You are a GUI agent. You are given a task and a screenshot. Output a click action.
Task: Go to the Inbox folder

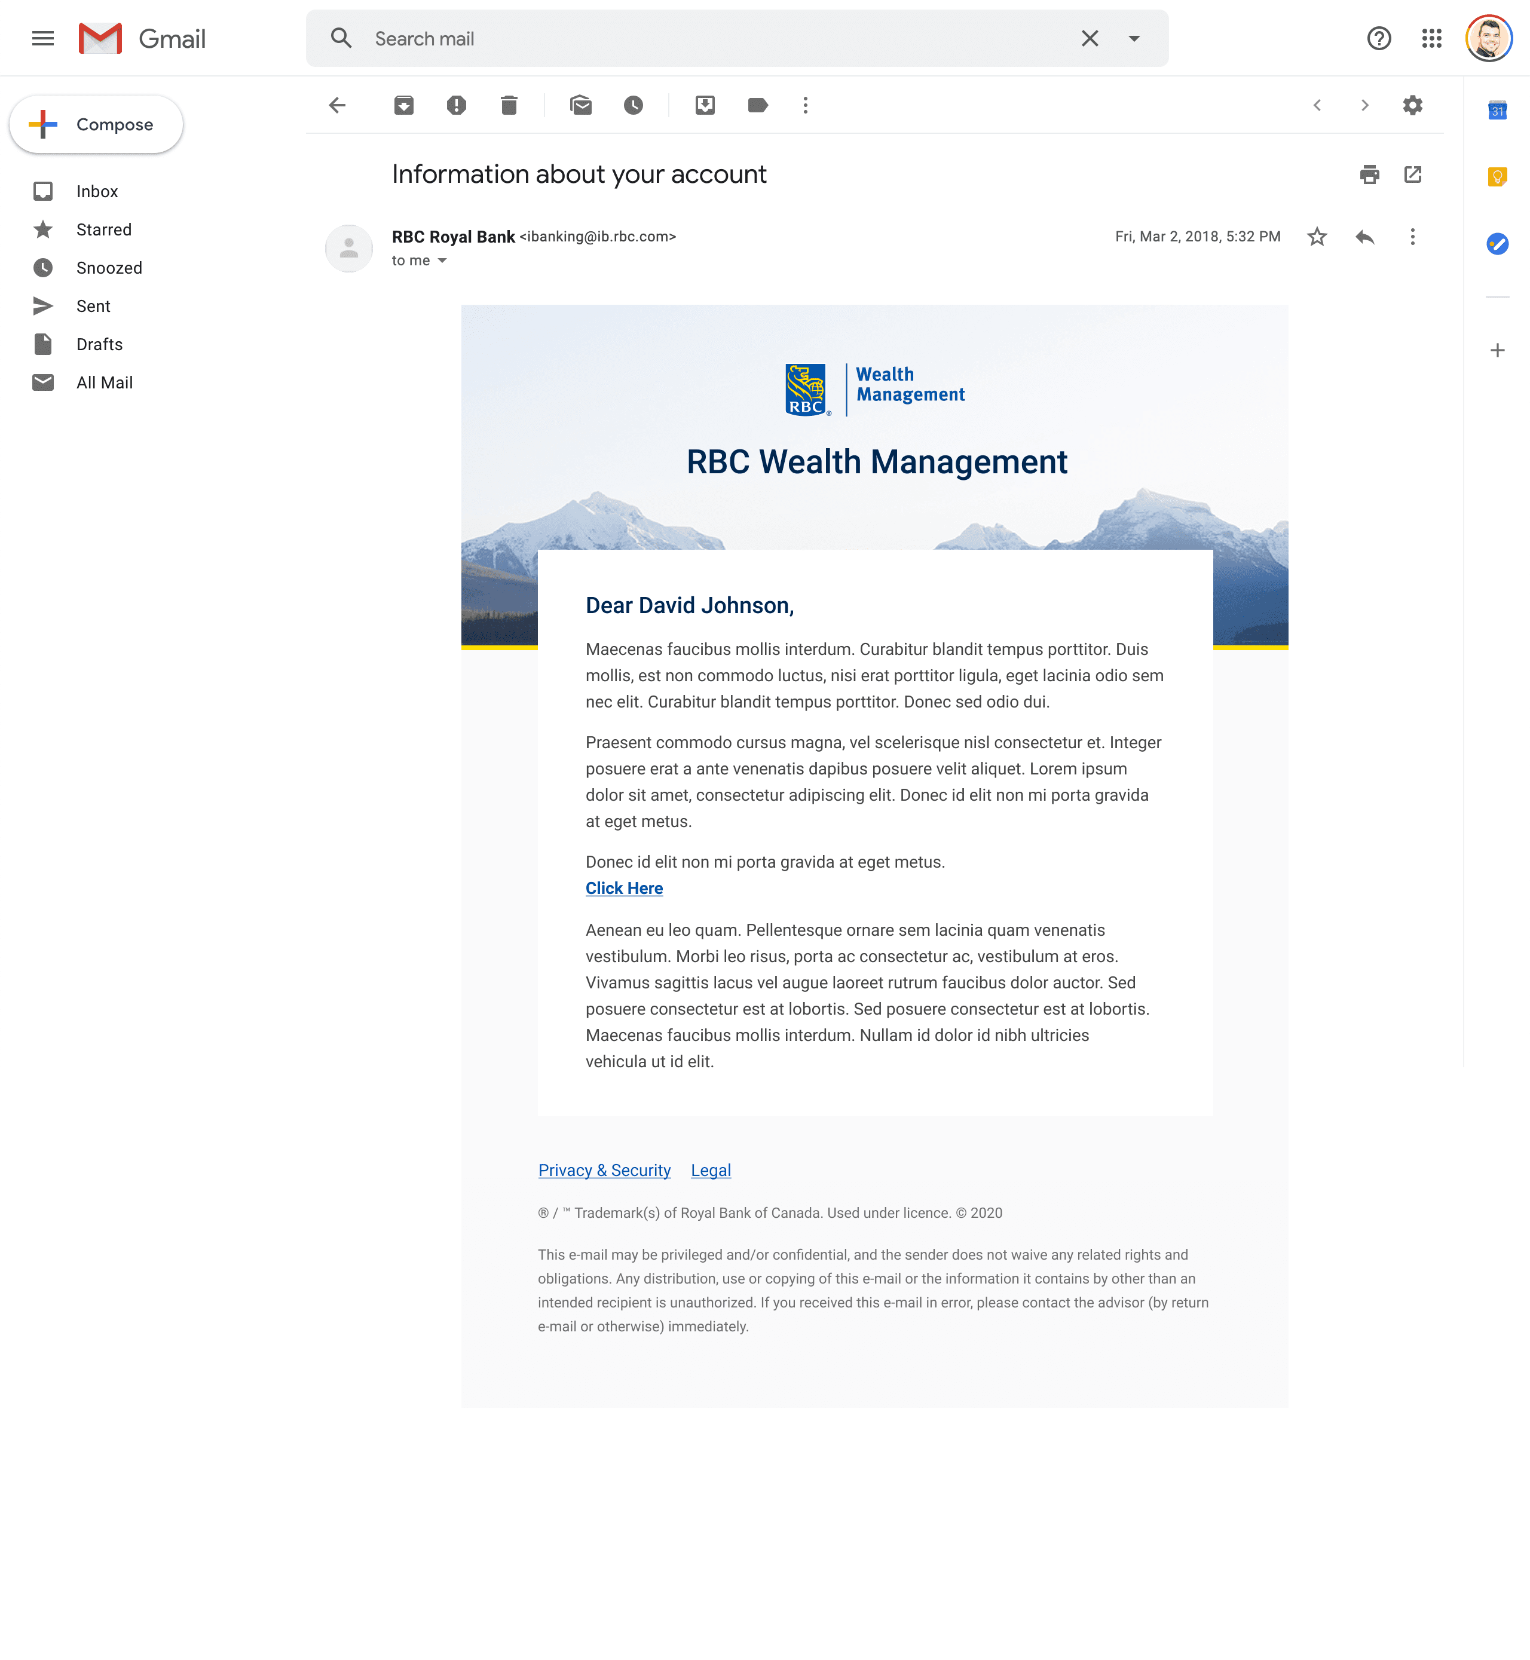click(x=97, y=191)
